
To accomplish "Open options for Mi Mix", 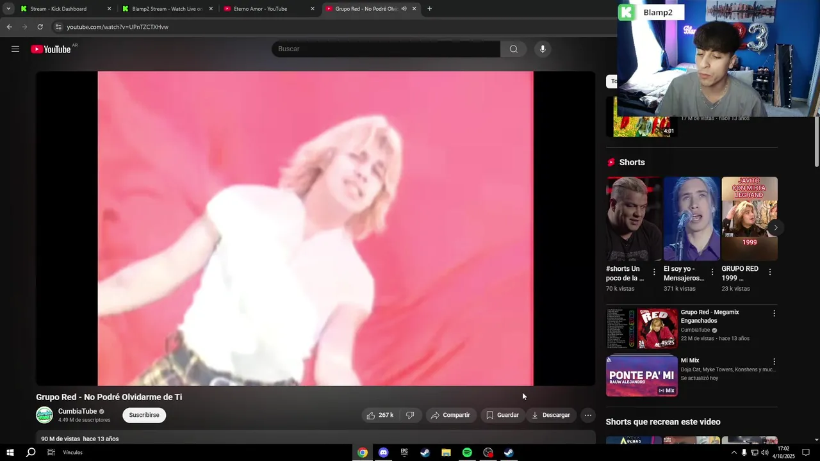I will 774,361.
